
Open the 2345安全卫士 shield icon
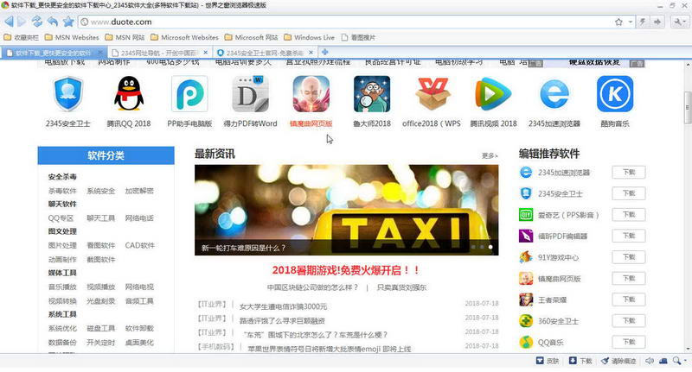coord(68,94)
